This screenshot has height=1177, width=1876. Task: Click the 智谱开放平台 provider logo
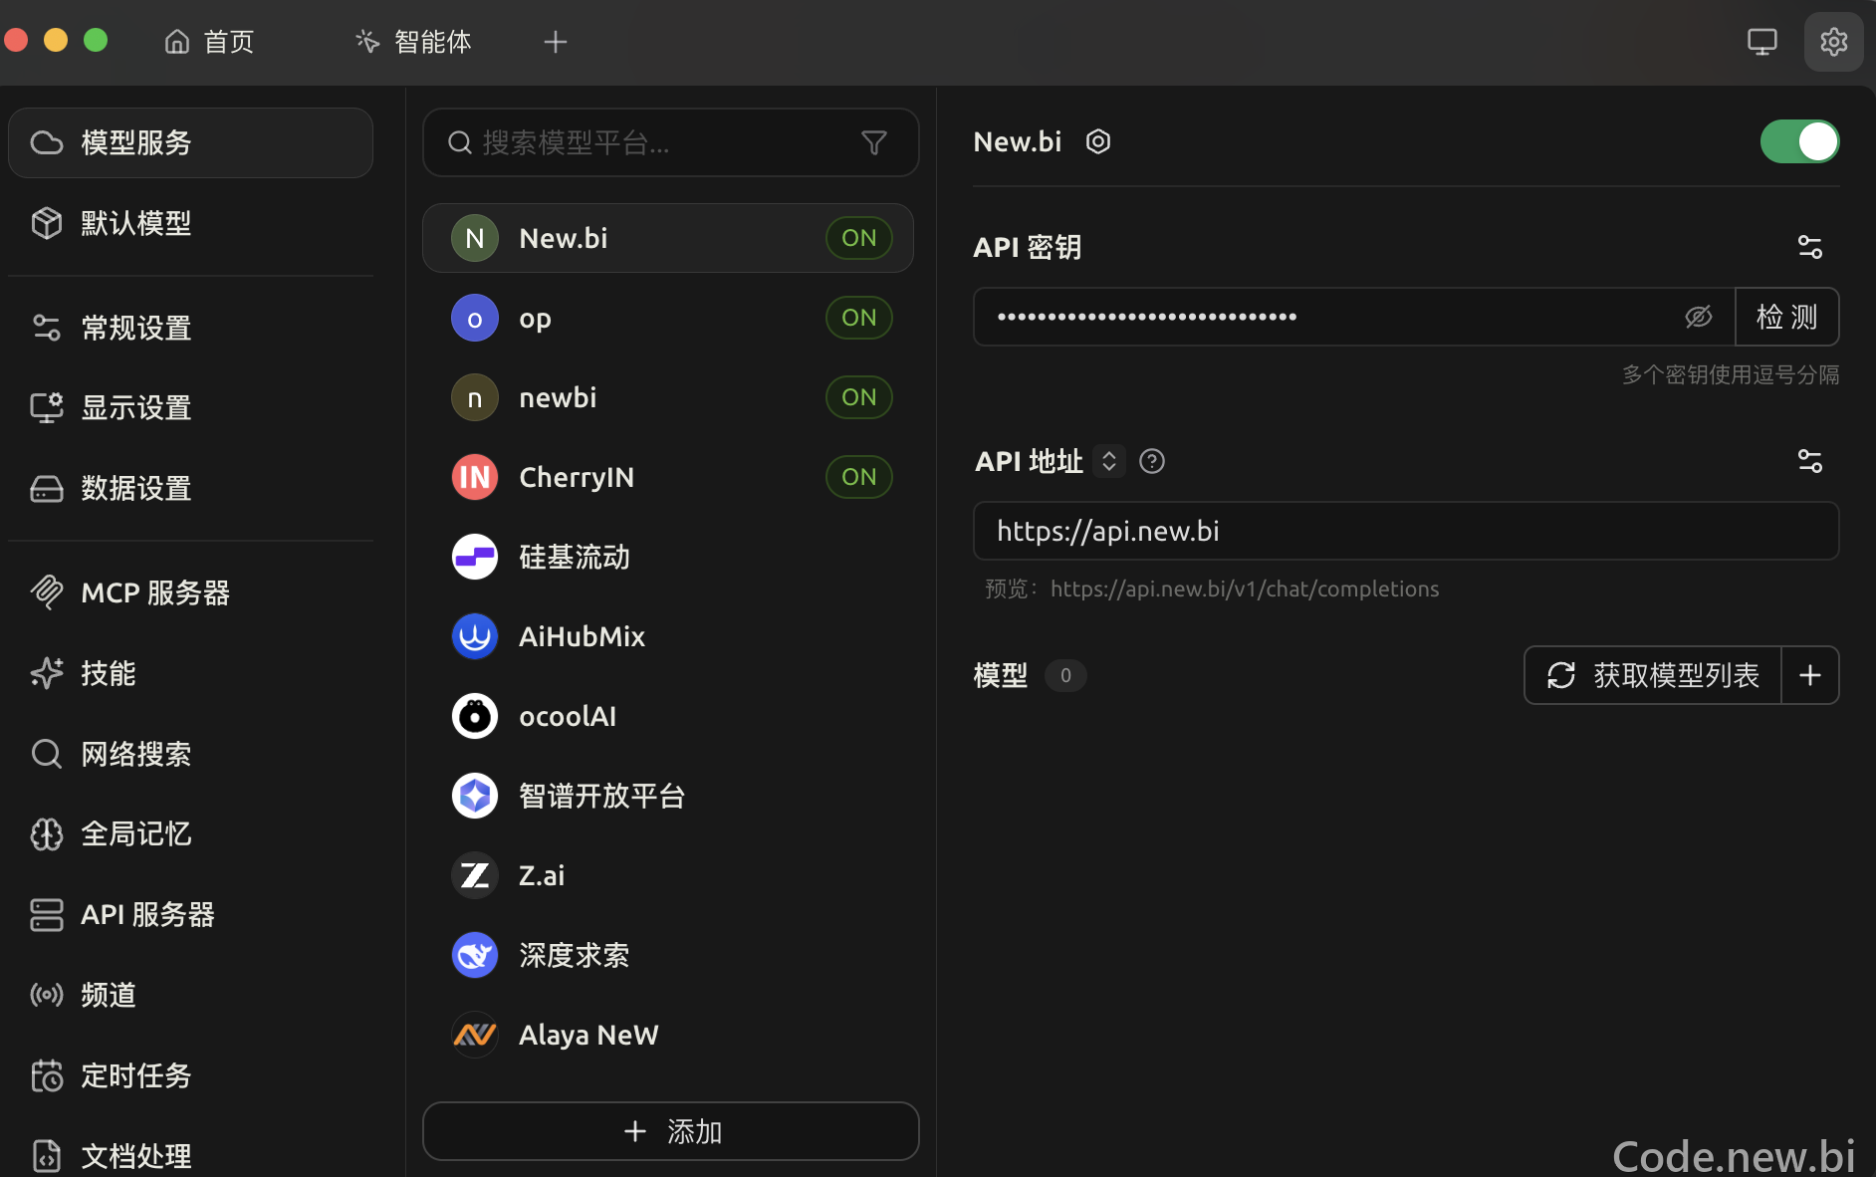pos(475,796)
